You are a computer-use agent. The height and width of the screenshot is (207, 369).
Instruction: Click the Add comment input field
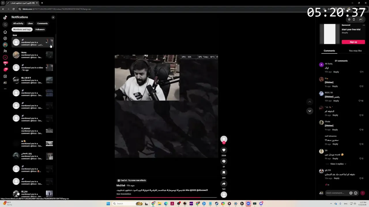pos(337,193)
